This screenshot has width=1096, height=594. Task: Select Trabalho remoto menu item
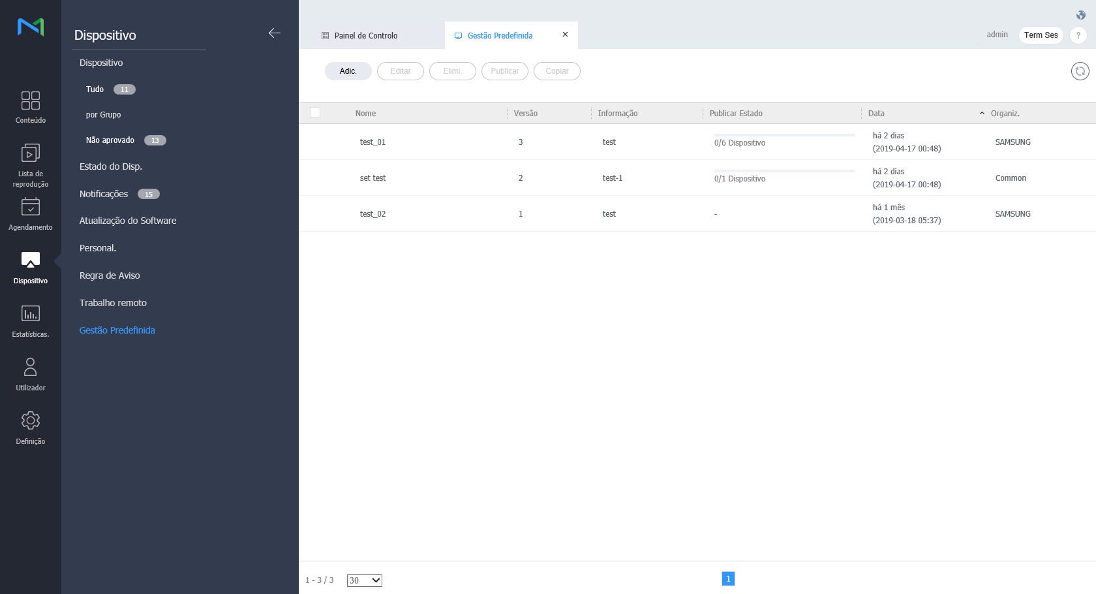coord(113,303)
